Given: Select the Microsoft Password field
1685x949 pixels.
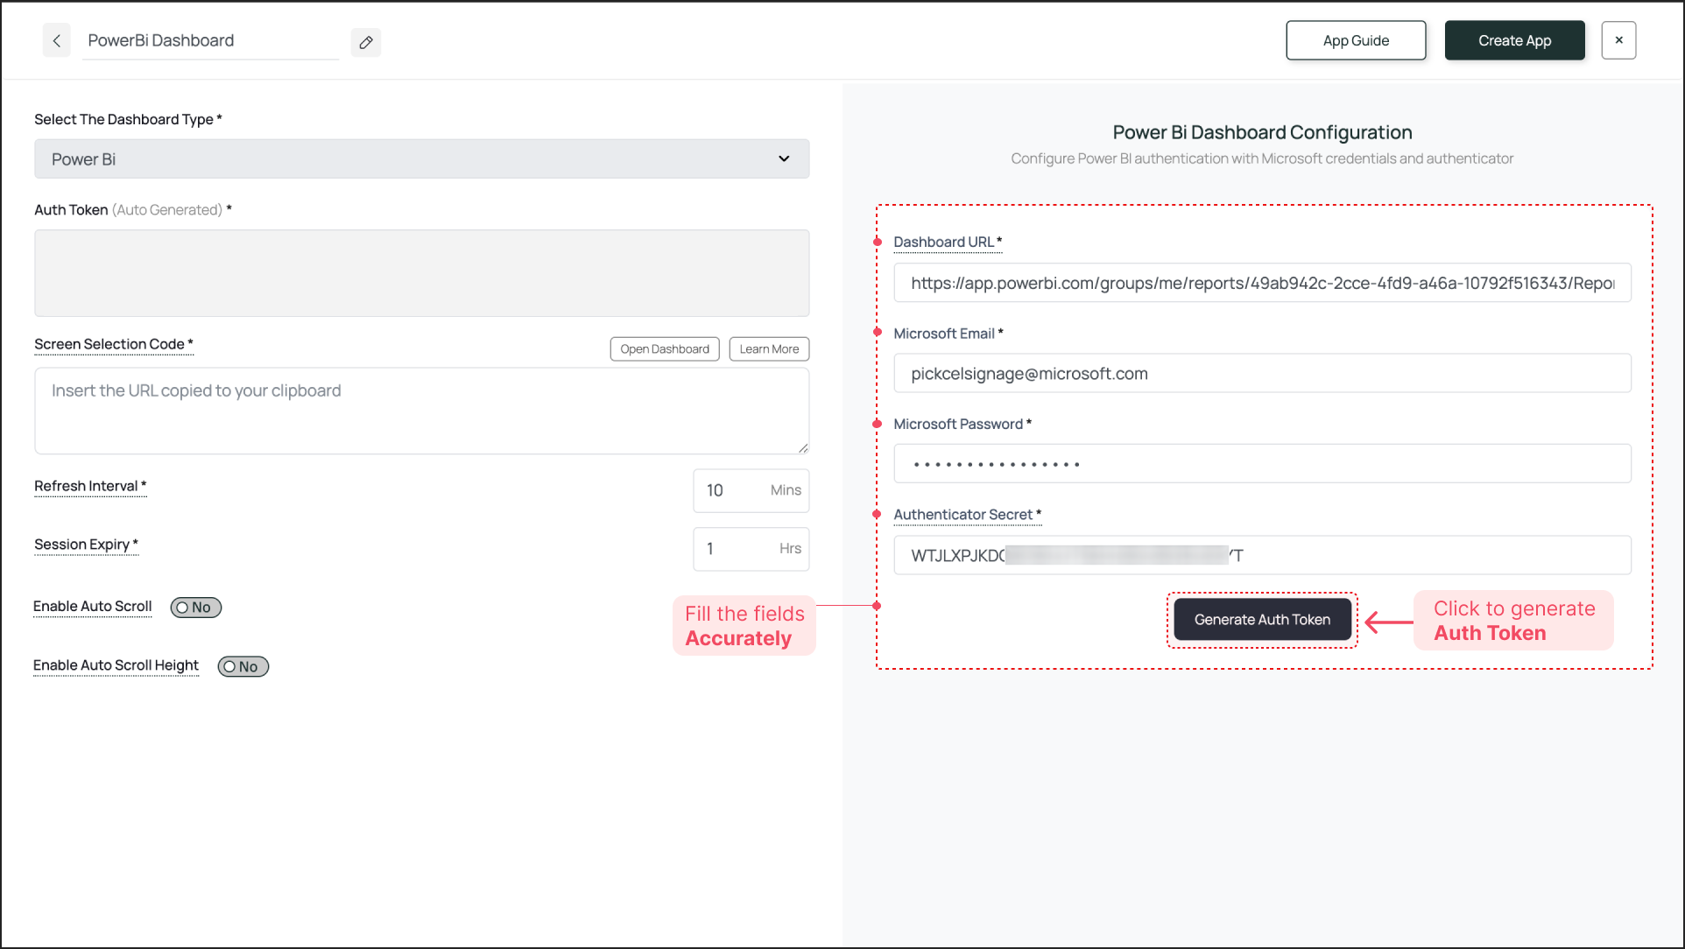Looking at the screenshot, I should click(x=1261, y=464).
